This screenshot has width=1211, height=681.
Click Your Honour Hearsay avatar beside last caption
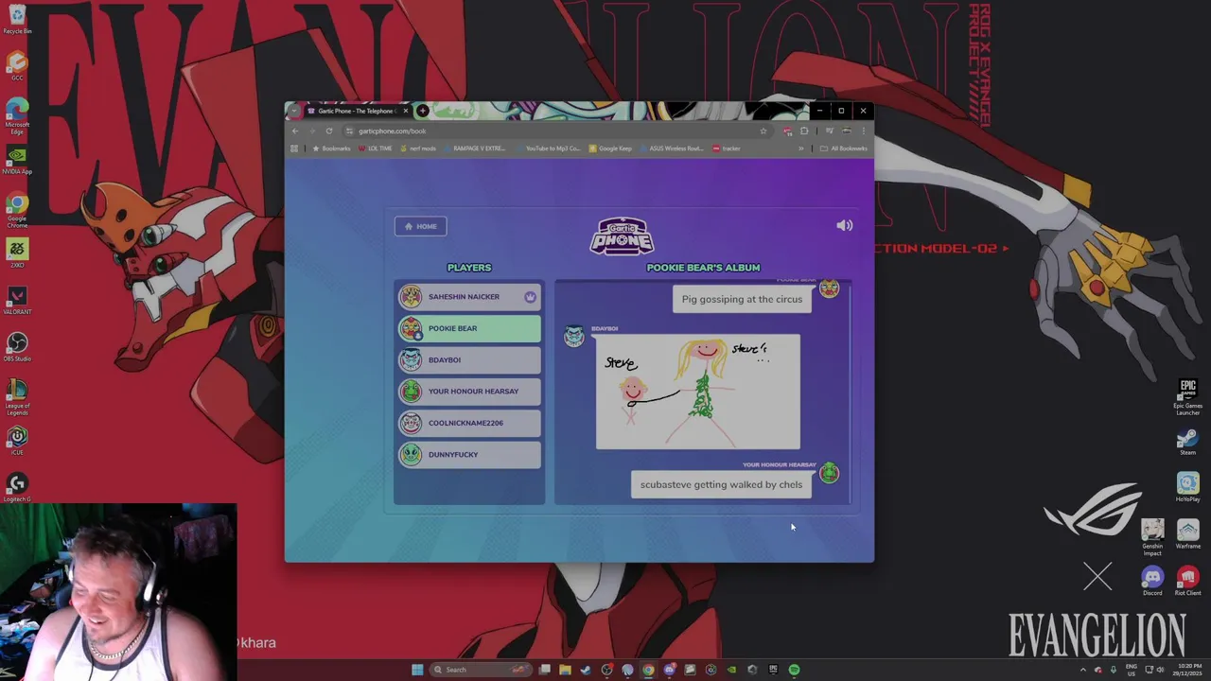[x=829, y=473]
